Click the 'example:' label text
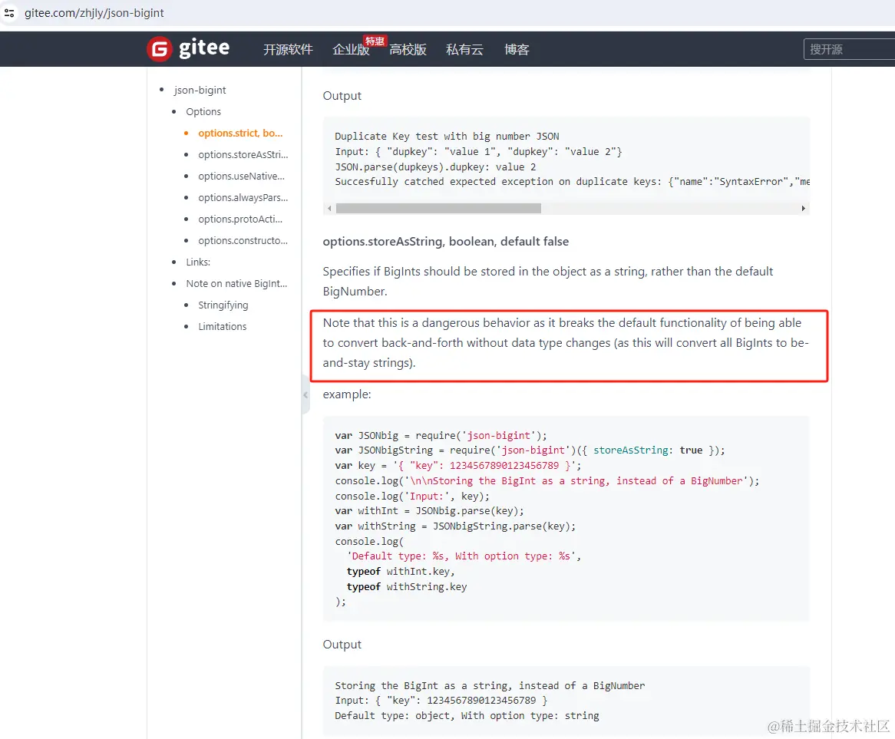Image resolution: width=895 pixels, height=739 pixels. coord(347,394)
